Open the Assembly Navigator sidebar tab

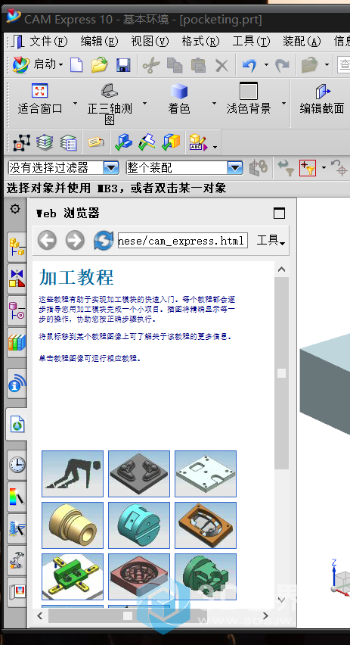(x=17, y=247)
